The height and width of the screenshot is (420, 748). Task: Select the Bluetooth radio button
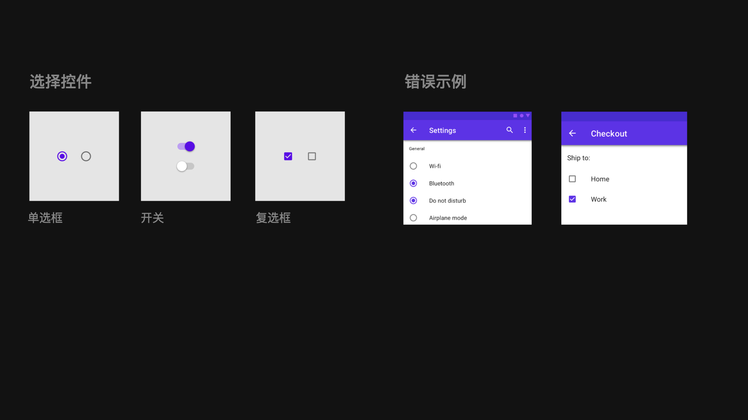[413, 183]
